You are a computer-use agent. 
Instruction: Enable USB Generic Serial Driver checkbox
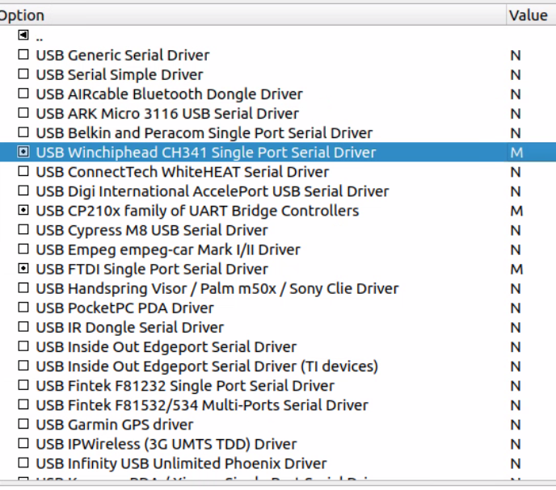[23, 55]
